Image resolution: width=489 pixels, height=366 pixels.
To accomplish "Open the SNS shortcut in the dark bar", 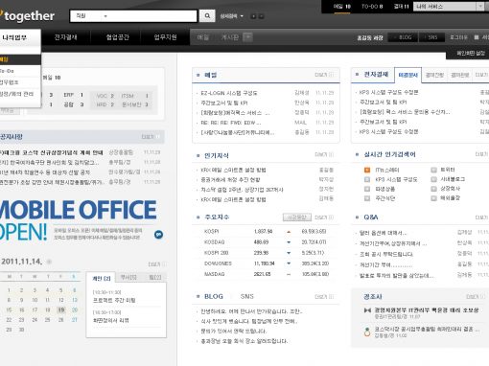I will click(431, 37).
